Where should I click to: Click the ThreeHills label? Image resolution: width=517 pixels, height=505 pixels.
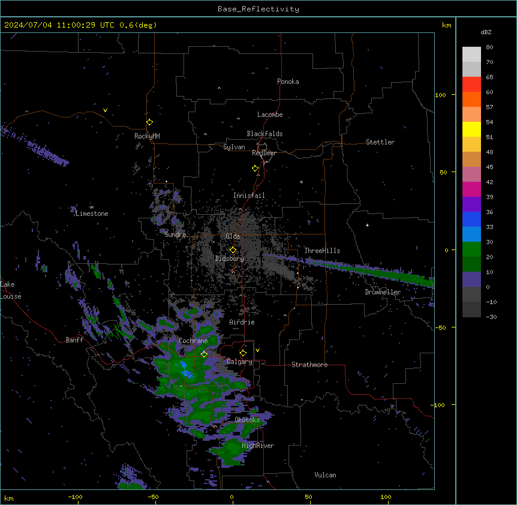pos(322,251)
